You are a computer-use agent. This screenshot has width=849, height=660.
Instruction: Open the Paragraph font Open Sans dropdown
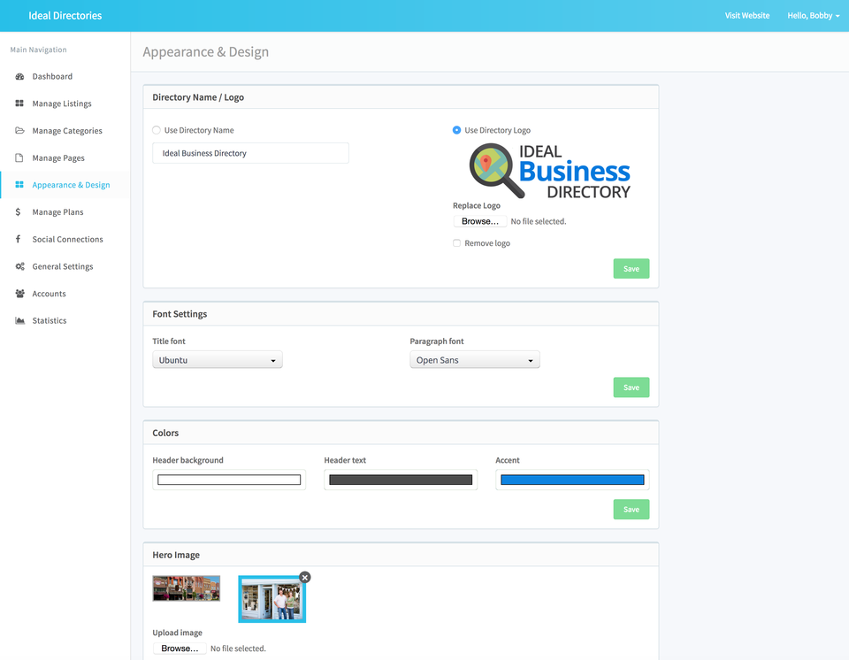click(475, 360)
